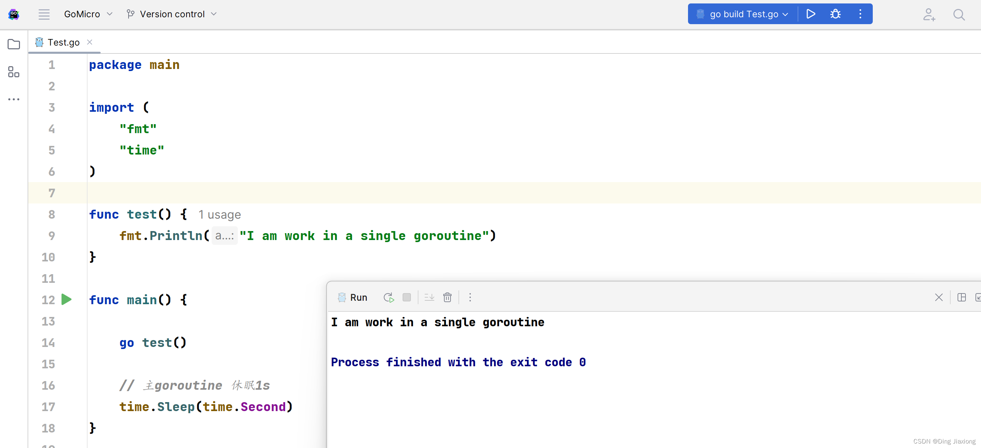
Task: Run the go build Test.go configuration
Action: (x=811, y=14)
